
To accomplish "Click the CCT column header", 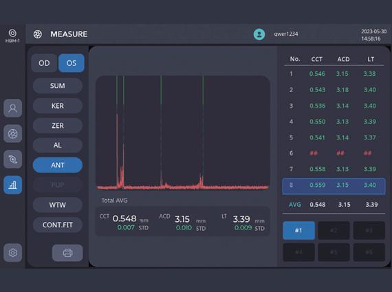I will pos(317,59).
